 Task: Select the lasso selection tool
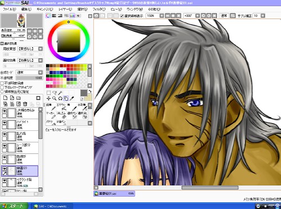coord(55,93)
